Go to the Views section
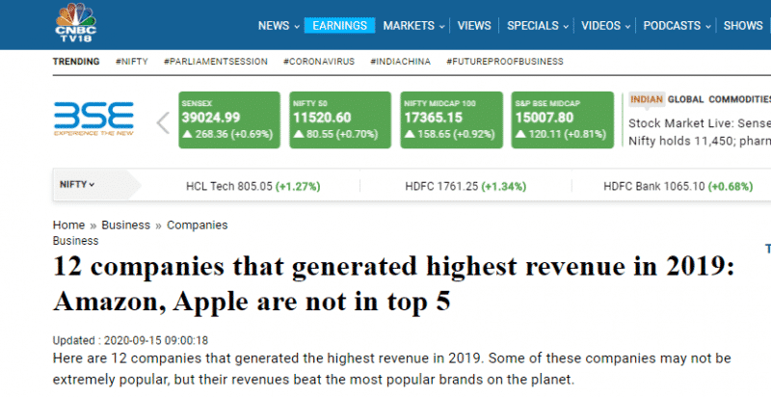Image resolution: width=771 pixels, height=397 pixels. pyautogui.click(x=474, y=26)
